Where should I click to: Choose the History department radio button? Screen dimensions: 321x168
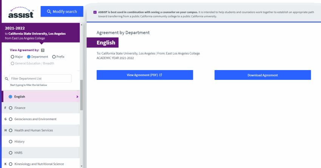[11, 142]
